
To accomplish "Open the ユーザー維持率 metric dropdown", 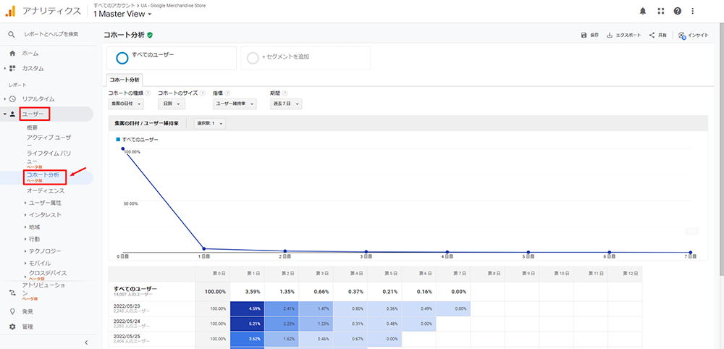I will coord(235,104).
